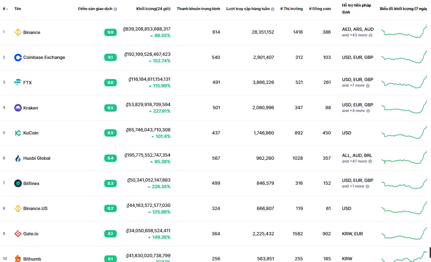Click Gate.io's 7-day volume chart
Viewport: 431px width, 262px height.
404,233
